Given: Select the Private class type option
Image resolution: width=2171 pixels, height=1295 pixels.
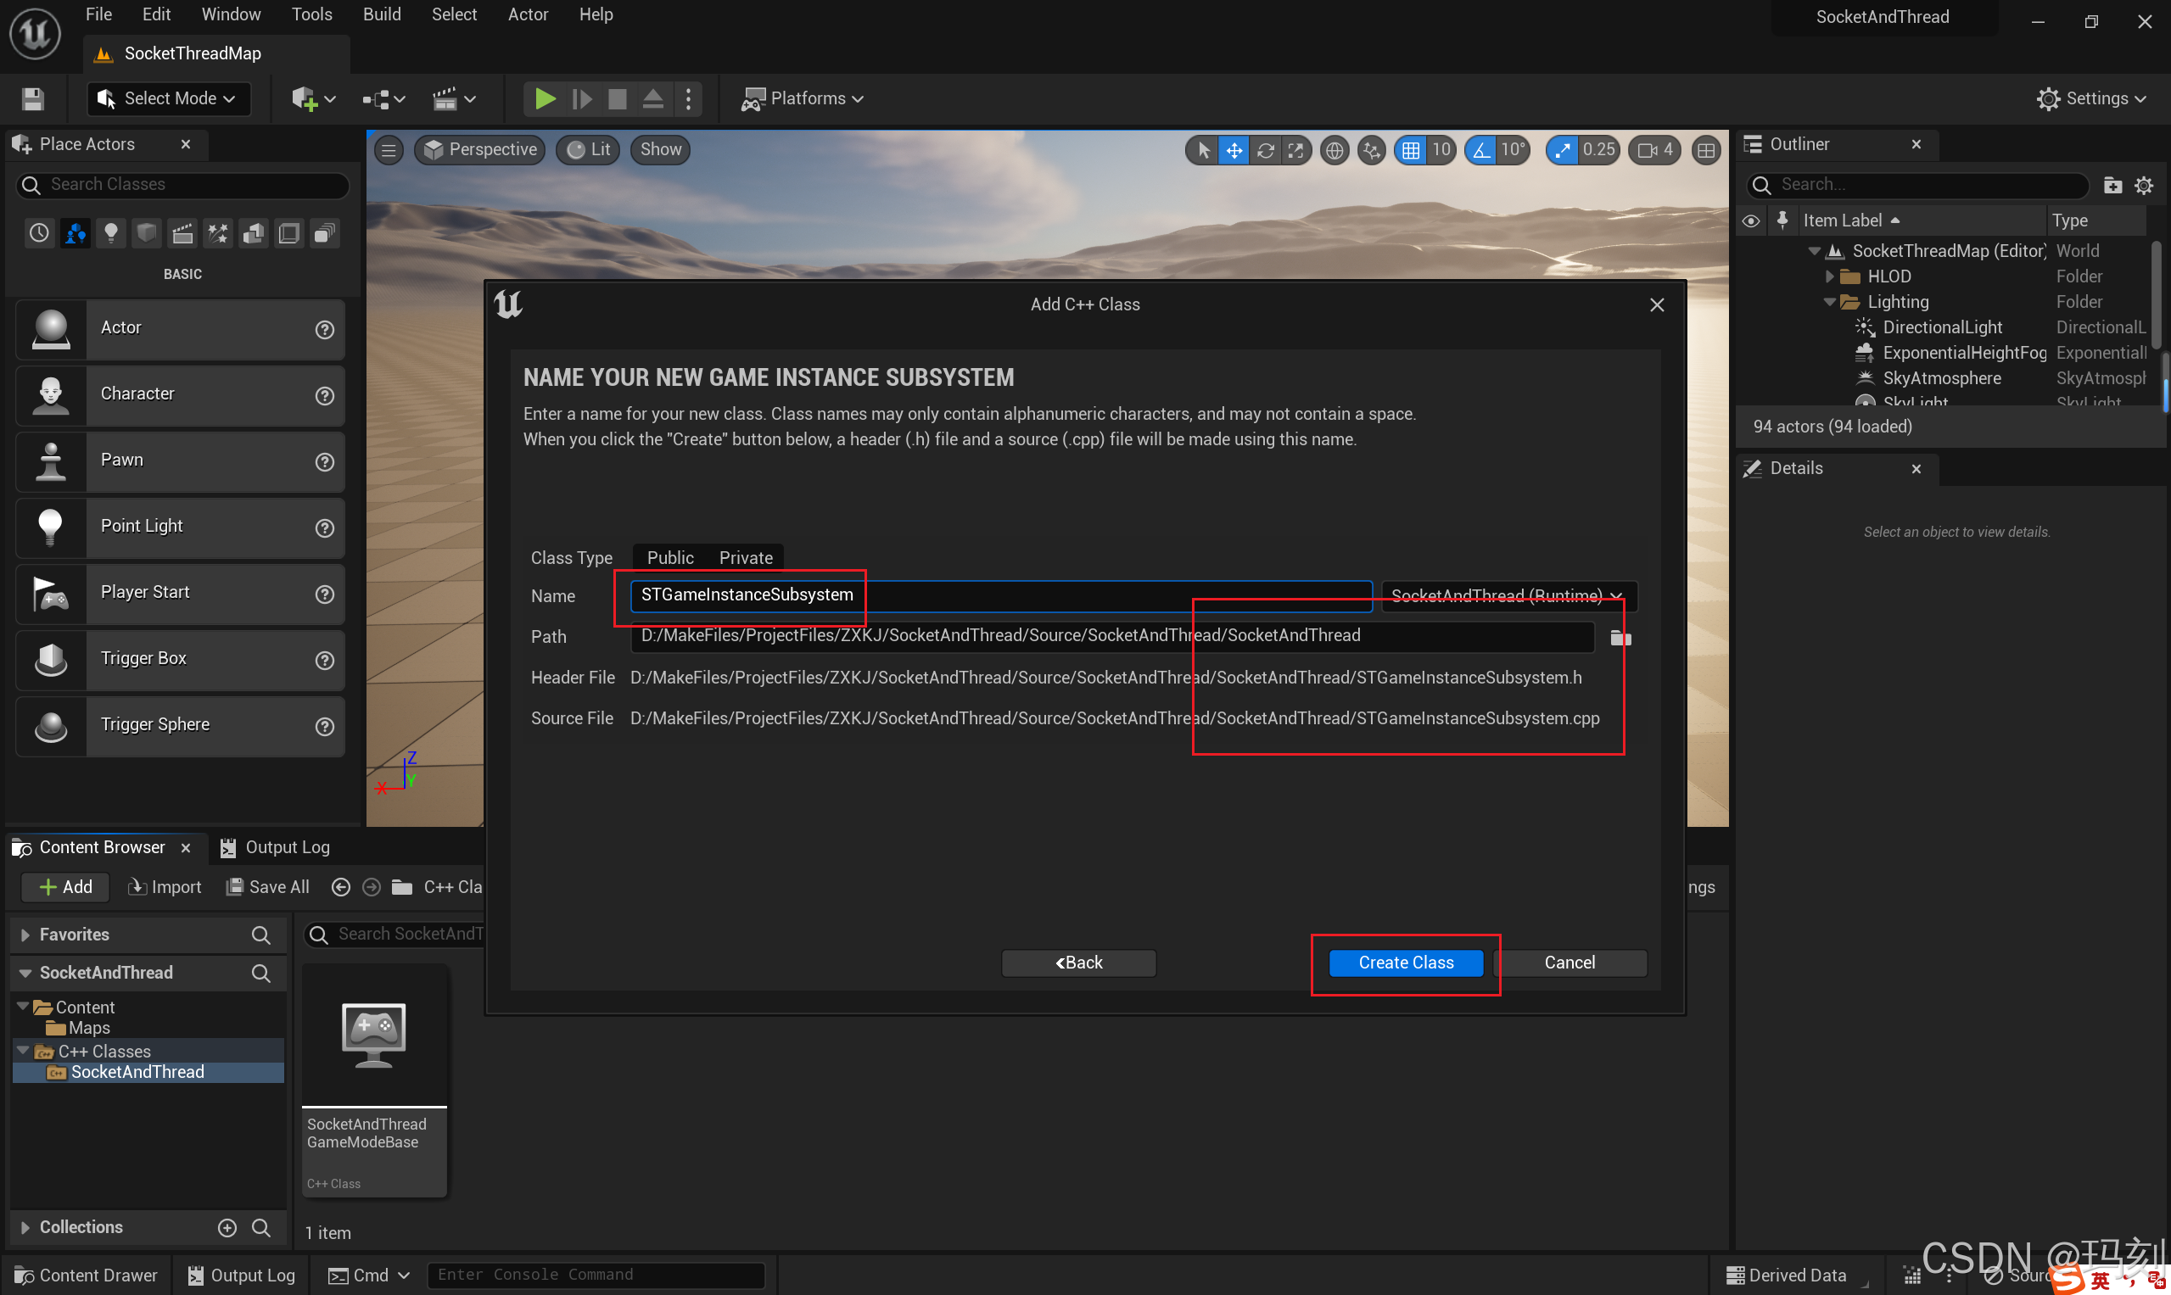Looking at the screenshot, I should click(x=746, y=558).
